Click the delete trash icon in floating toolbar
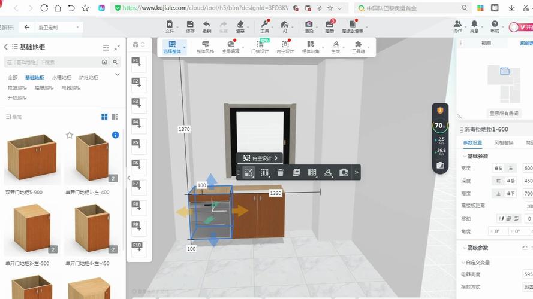Viewport: 533px width, 299px height. click(281, 172)
